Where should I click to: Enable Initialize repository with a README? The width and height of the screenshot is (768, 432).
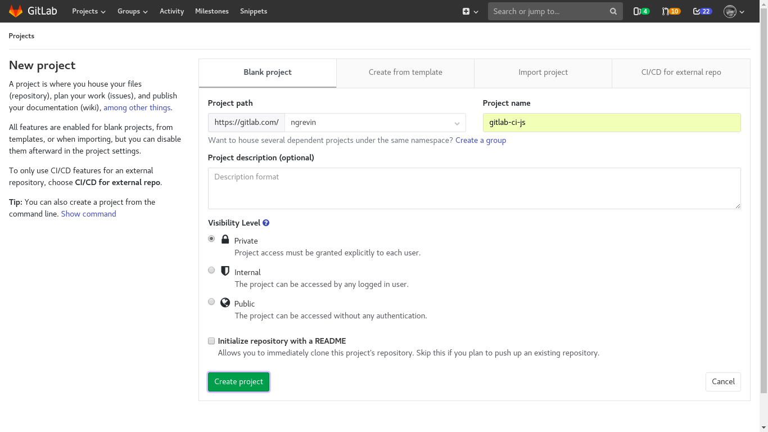tap(211, 341)
